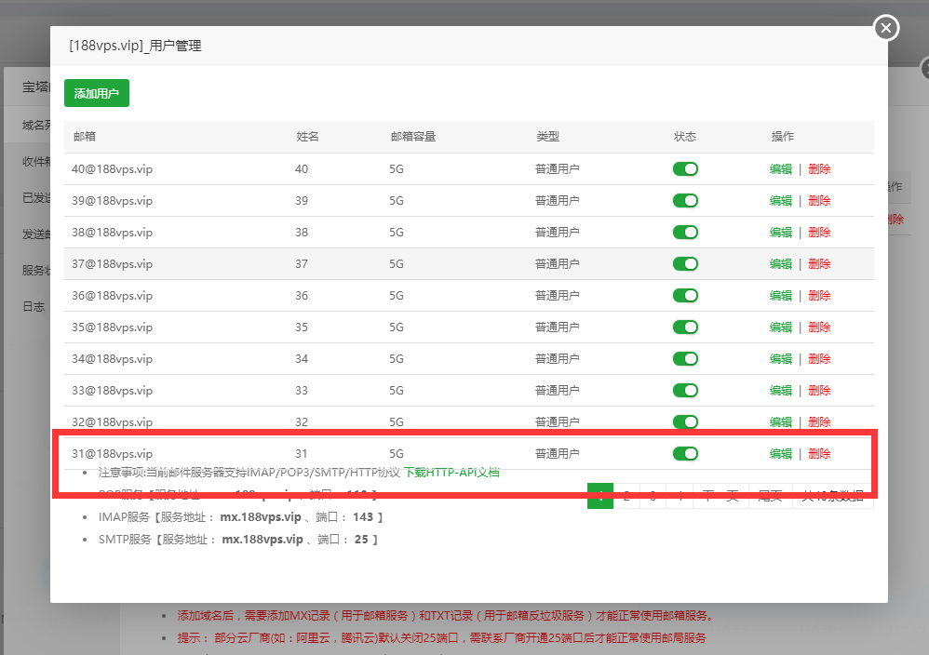The width and height of the screenshot is (929, 655).
Task: Click the IMAP server address mx.188vps.vip
Action: click(x=261, y=517)
